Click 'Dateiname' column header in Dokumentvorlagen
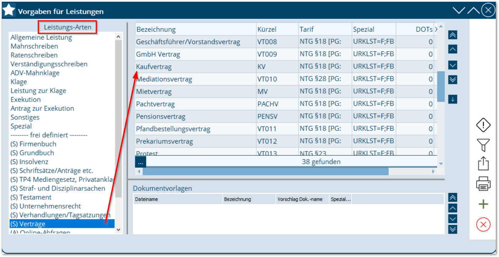Screen dimensions: 499x257 click(x=178, y=199)
